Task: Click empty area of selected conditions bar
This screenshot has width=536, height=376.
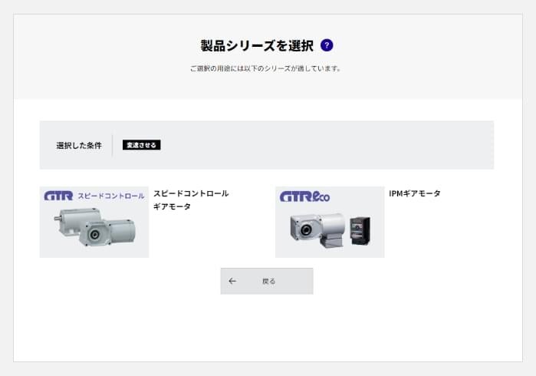Action: [x=325, y=145]
